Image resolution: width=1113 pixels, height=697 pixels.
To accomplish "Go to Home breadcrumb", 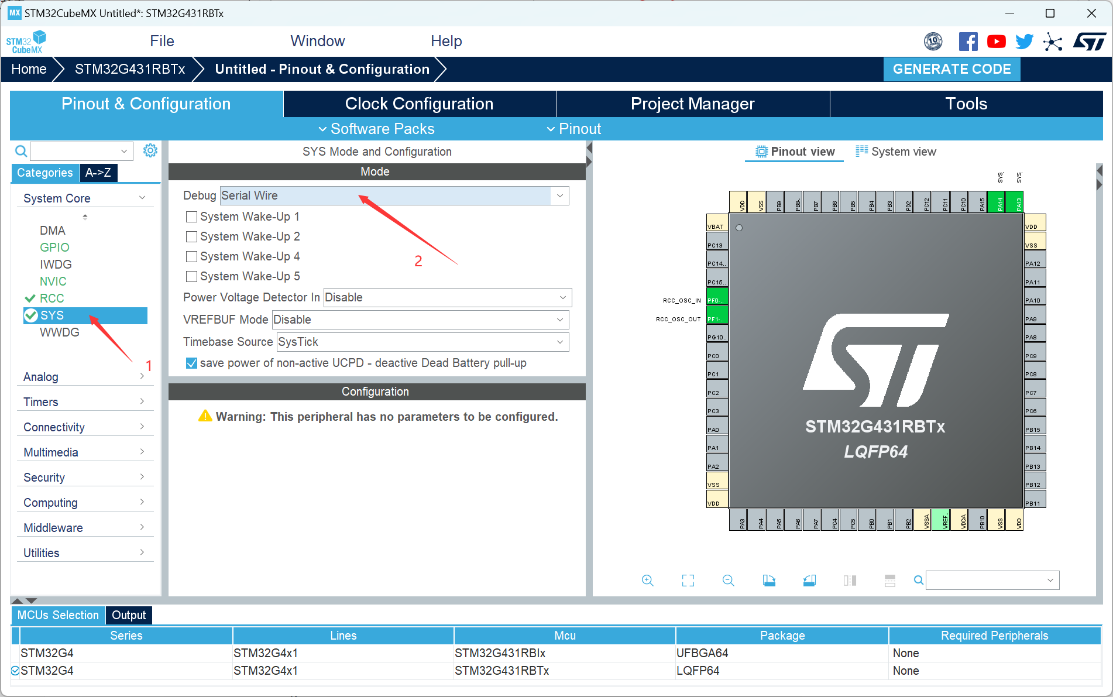I will (29, 69).
